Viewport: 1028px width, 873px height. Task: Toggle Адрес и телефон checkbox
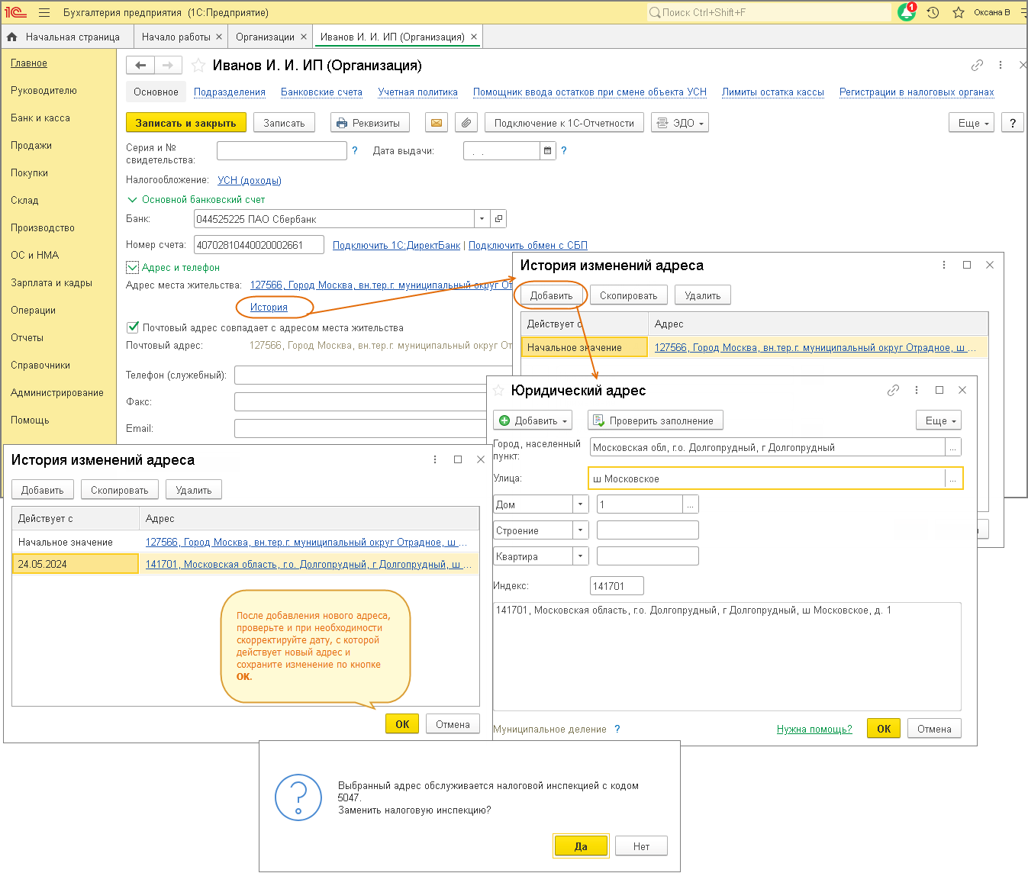tap(132, 267)
